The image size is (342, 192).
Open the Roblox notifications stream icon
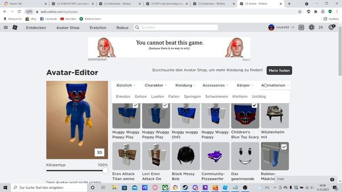click(301, 27)
